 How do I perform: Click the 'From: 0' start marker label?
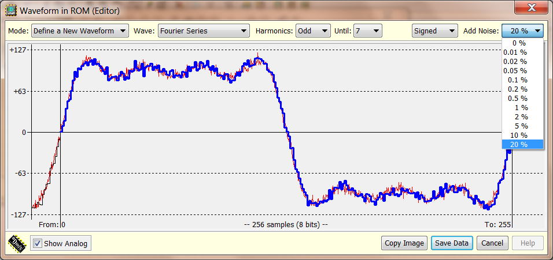point(52,224)
